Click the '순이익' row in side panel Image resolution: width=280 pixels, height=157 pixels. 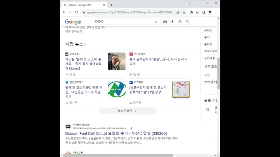(208, 44)
